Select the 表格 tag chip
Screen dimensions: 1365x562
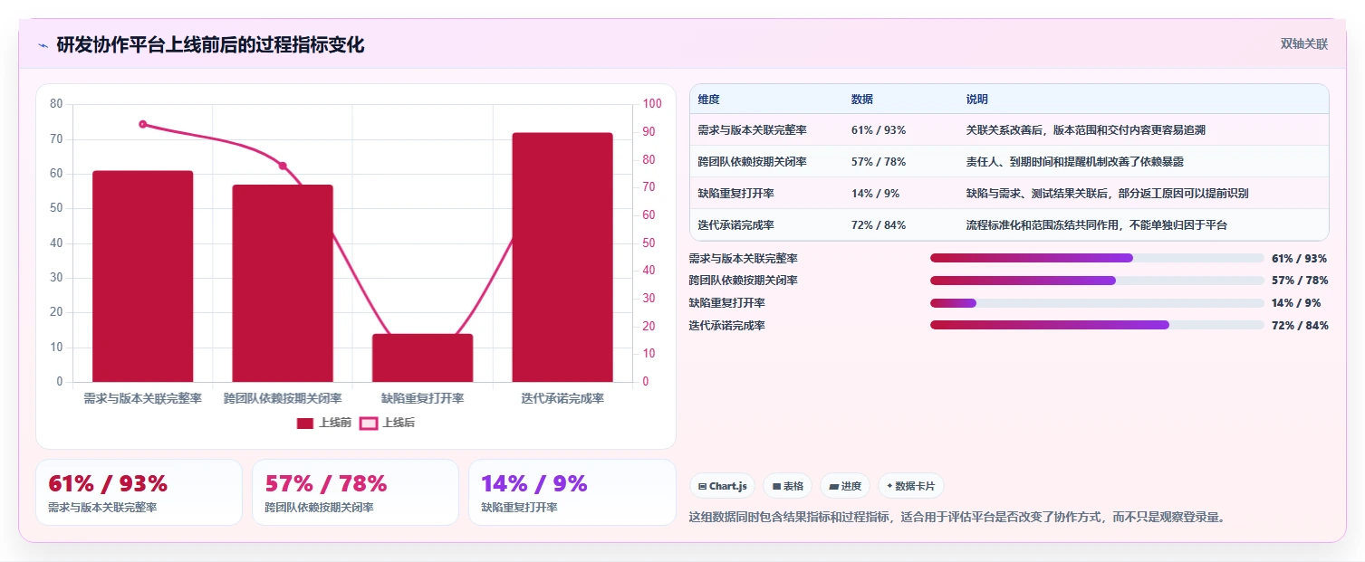pos(788,486)
